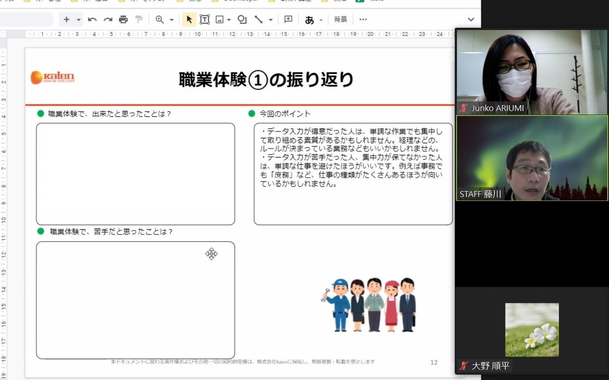Select STAFF 藤川's video tile
The width and height of the screenshot is (609, 380).
click(x=532, y=158)
